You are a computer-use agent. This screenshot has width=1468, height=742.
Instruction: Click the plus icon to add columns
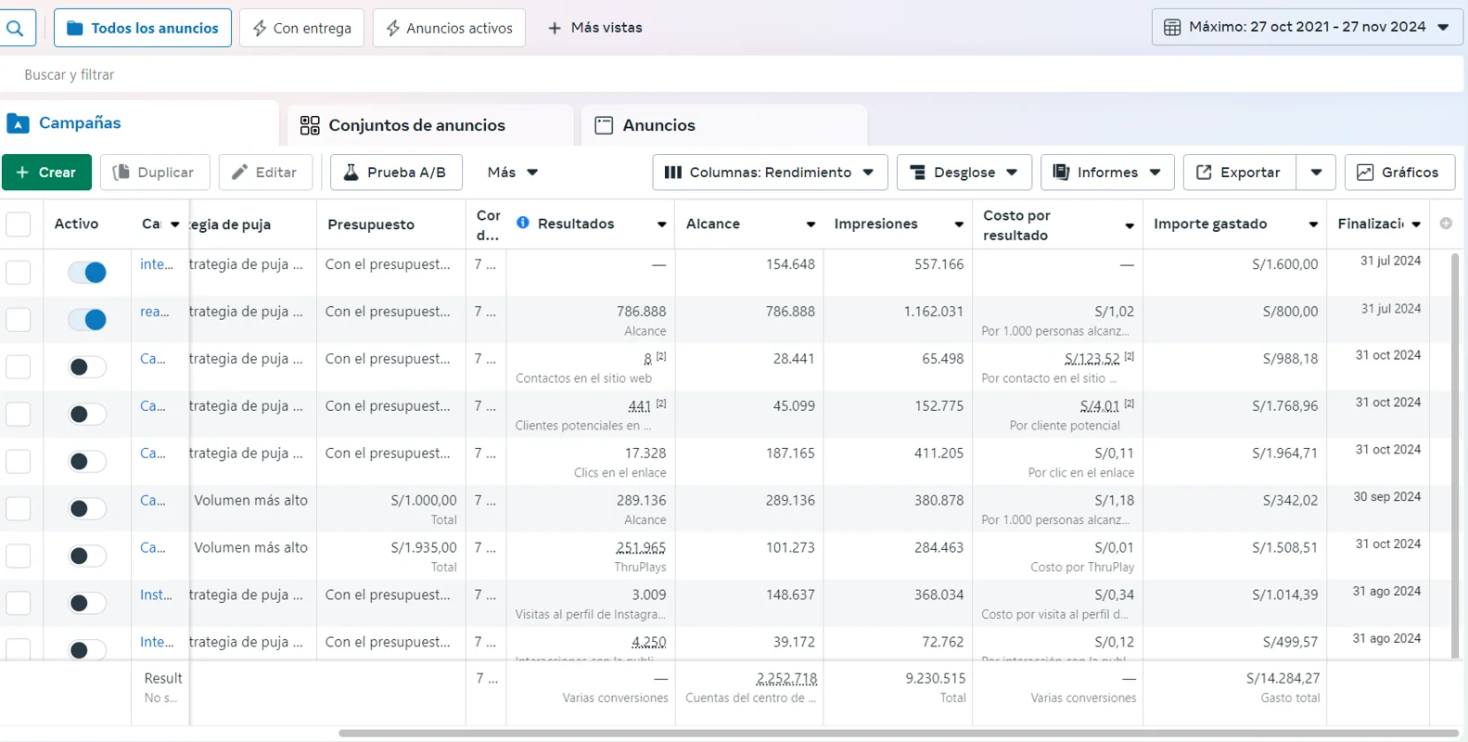point(1446,224)
